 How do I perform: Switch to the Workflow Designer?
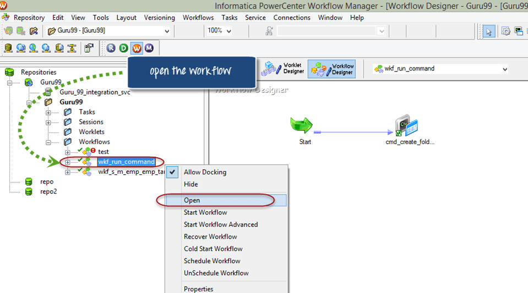click(x=331, y=69)
